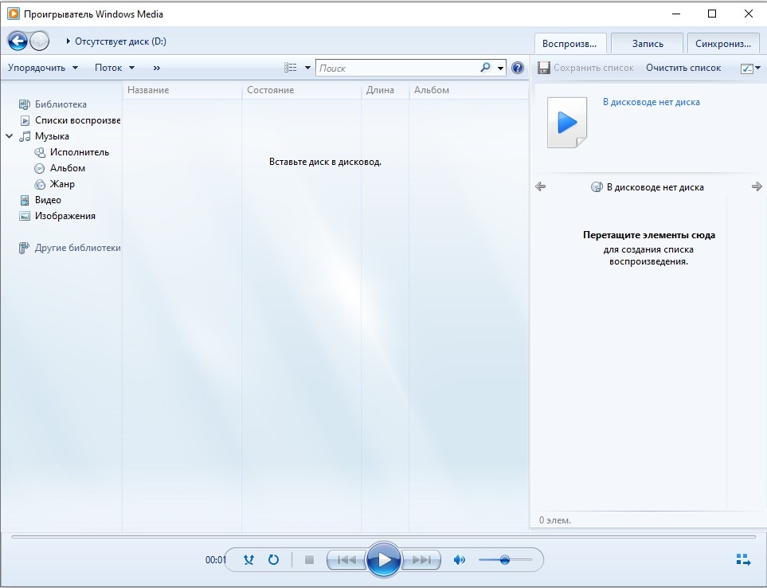This screenshot has height=588, width=767.
Task: Show more toolbar commands chevron
Action: (x=157, y=68)
